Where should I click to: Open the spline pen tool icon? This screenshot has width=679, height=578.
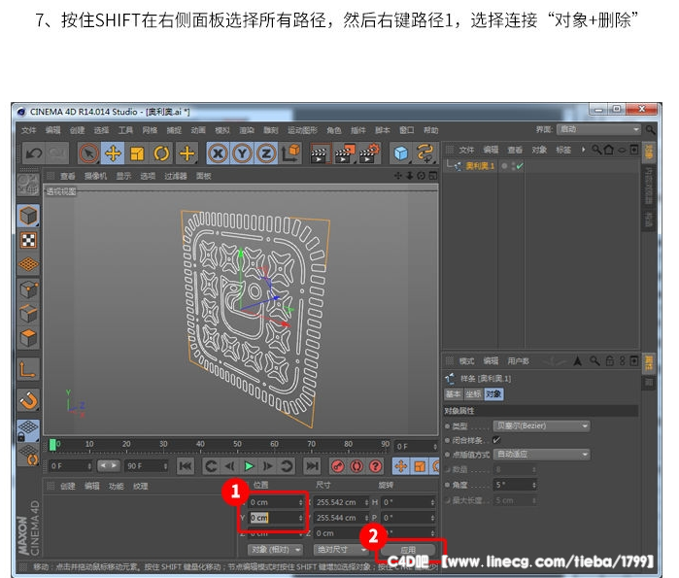coord(425,153)
